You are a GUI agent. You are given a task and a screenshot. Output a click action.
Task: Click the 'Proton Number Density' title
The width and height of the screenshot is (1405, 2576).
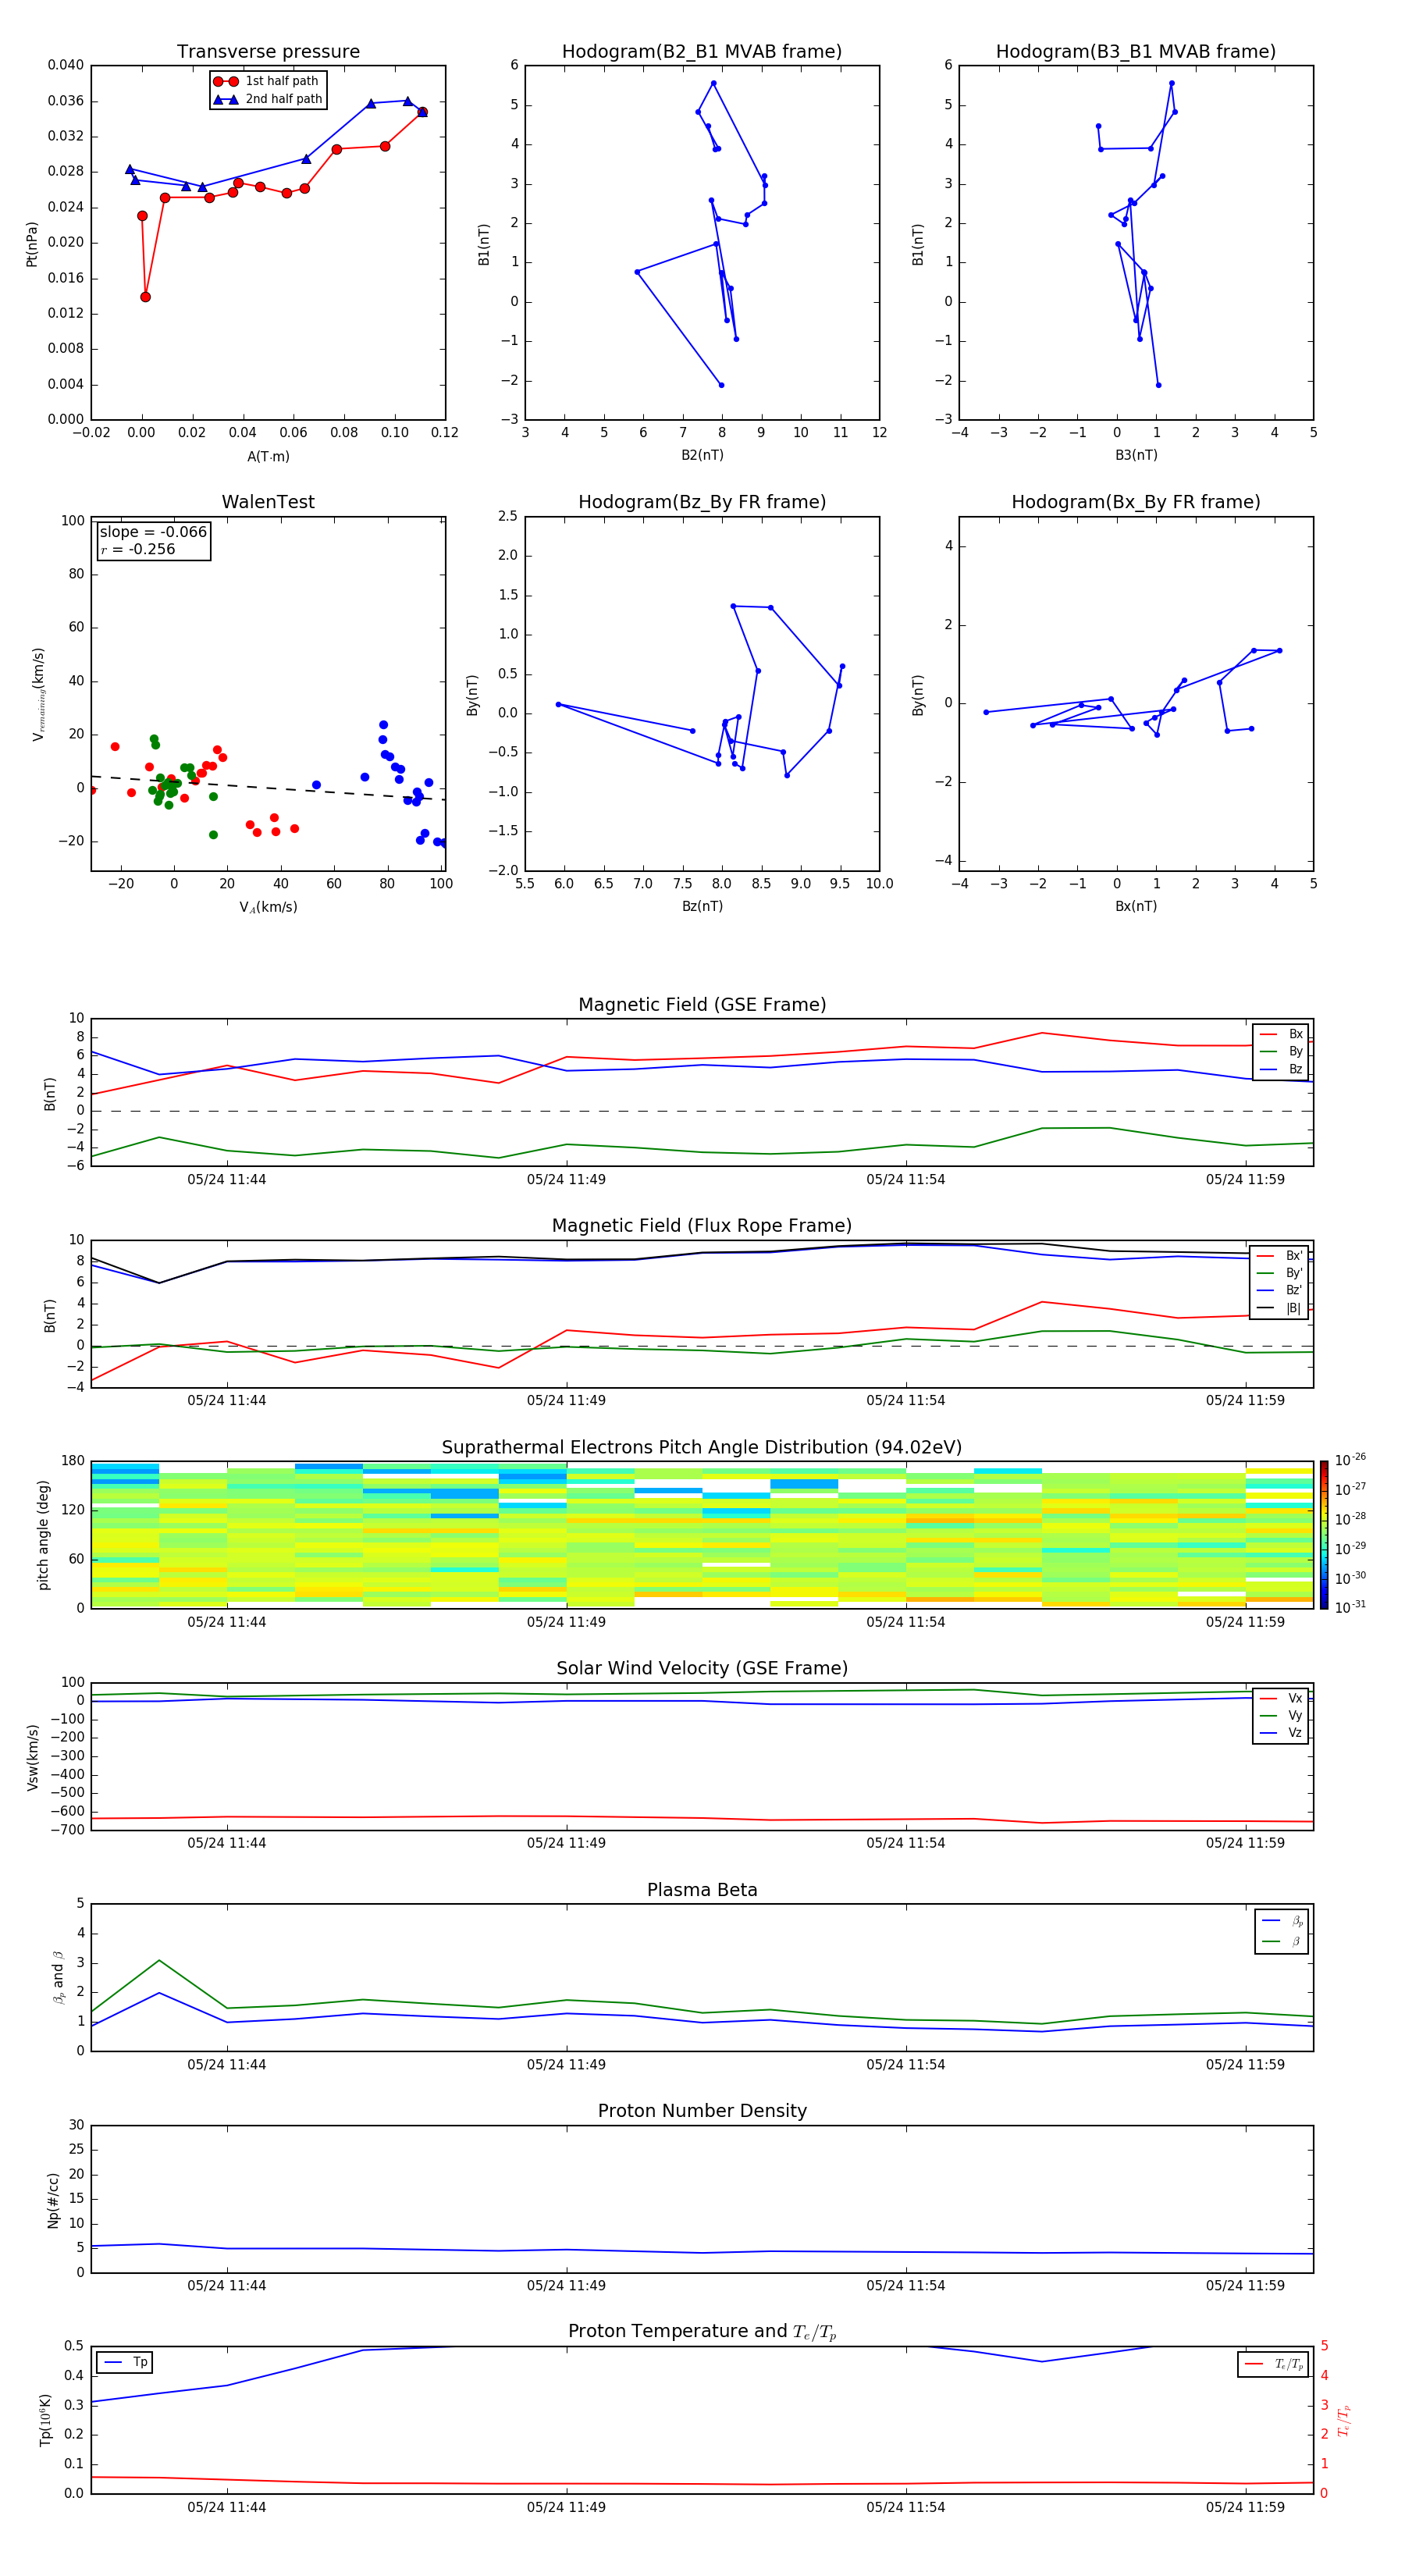(x=702, y=2112)
